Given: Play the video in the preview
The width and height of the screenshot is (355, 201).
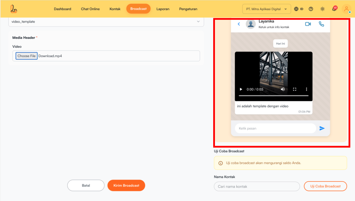Looking at the screenshot, I should click(x=241, y=89).
